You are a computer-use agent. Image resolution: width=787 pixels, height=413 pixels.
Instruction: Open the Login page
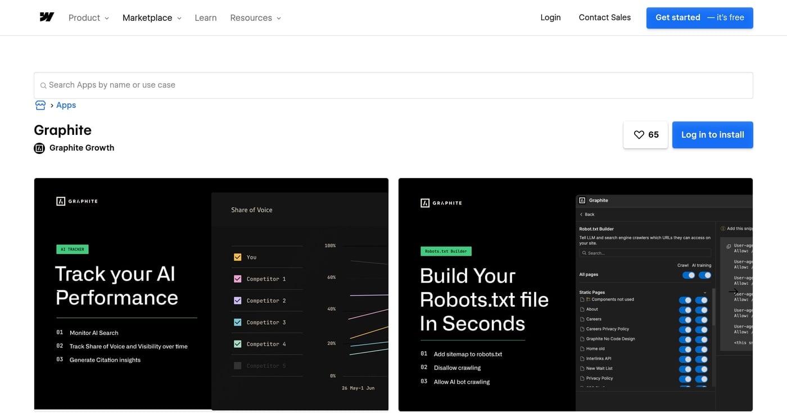pyautogui.click(x=550, y=17)
